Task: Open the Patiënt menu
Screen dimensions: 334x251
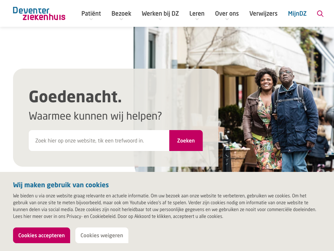Action: (x=91, y=13)
